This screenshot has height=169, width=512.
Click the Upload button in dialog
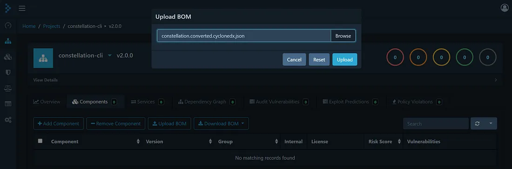[345, 59]
